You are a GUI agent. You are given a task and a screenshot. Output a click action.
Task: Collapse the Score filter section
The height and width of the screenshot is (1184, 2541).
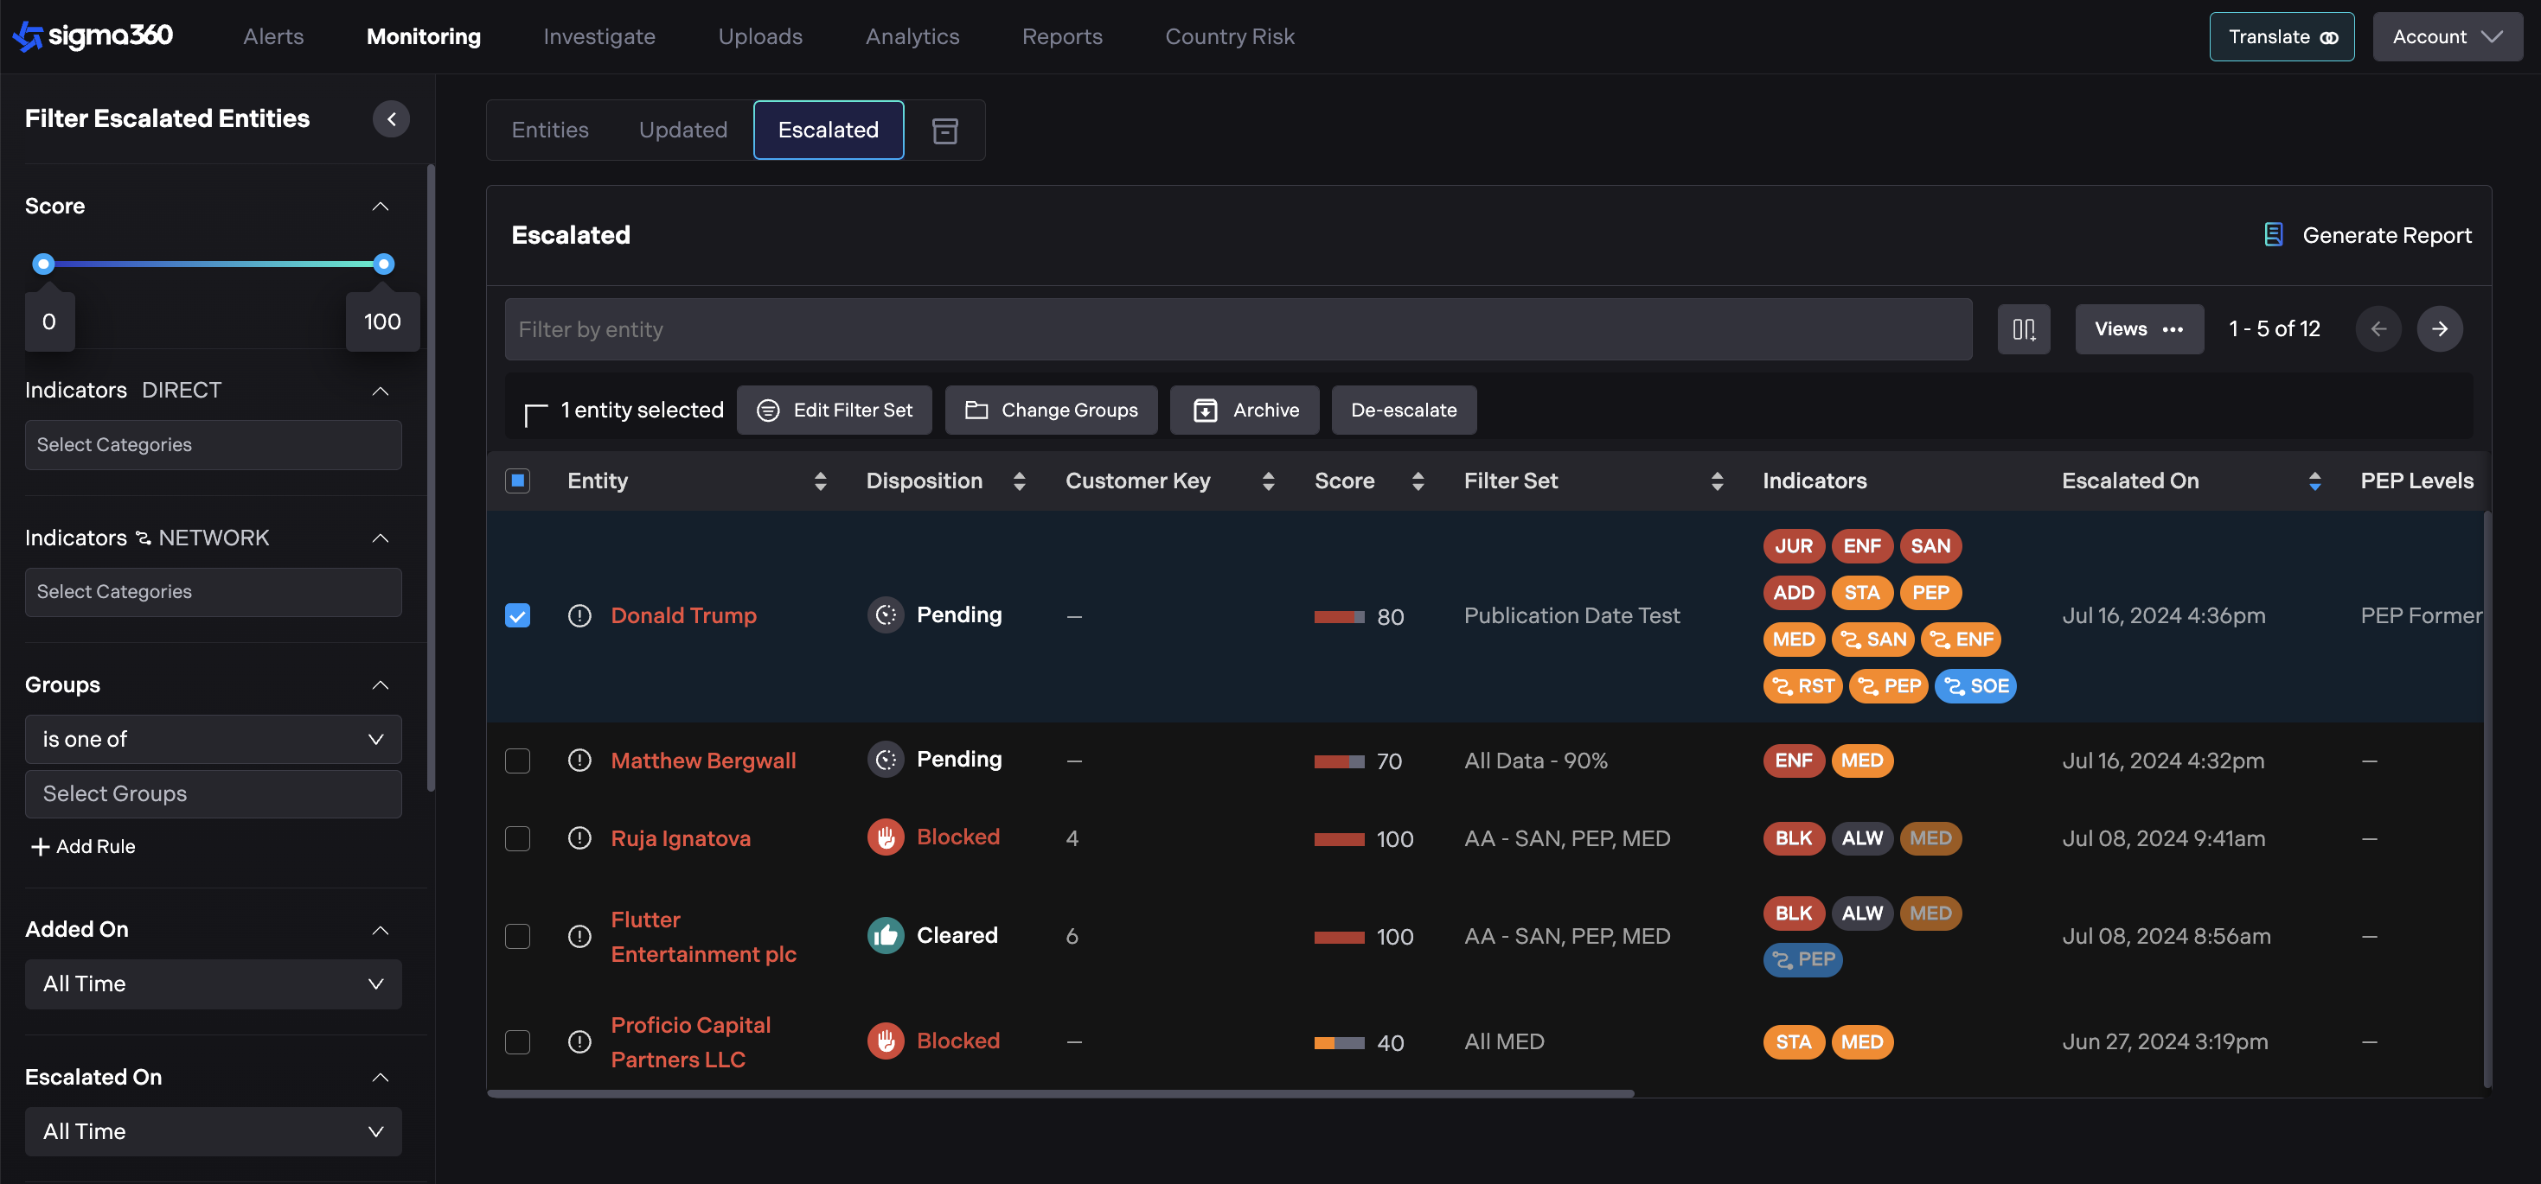pos(380,206)
